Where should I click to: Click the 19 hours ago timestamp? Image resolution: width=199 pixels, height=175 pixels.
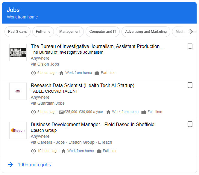(x=48, y=151)
